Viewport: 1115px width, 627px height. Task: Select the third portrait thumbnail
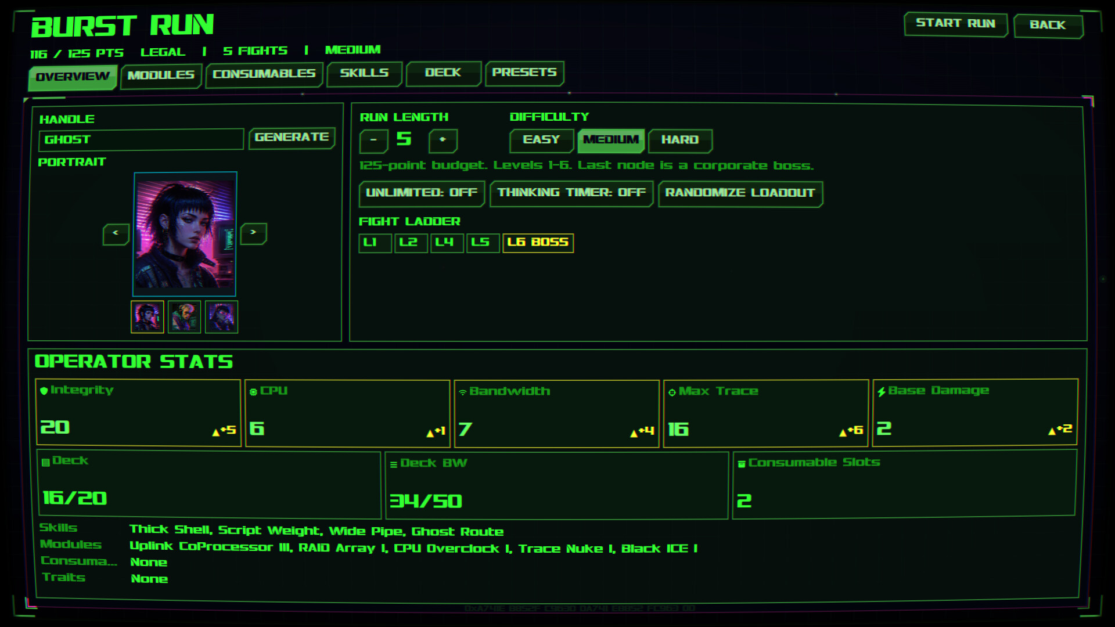[x=222, y=317]
